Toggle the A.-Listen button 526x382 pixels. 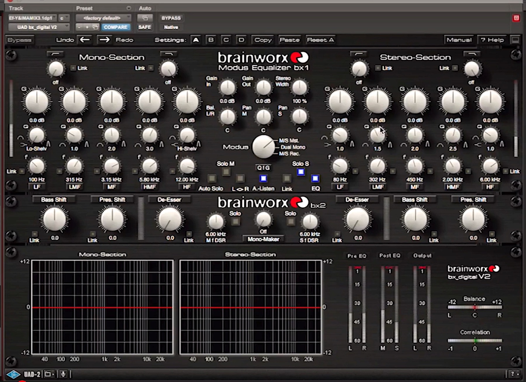263,178
